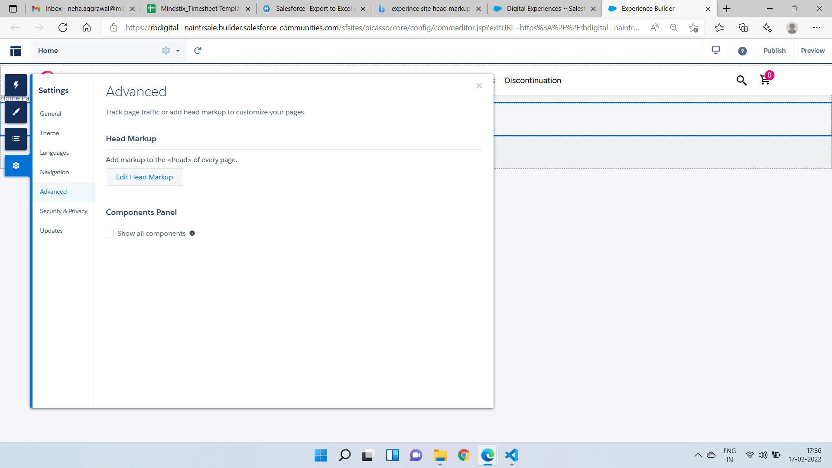The width and height of the screenshot is (832, 468).
Task: Click the browser reload button
Action: 63,28
